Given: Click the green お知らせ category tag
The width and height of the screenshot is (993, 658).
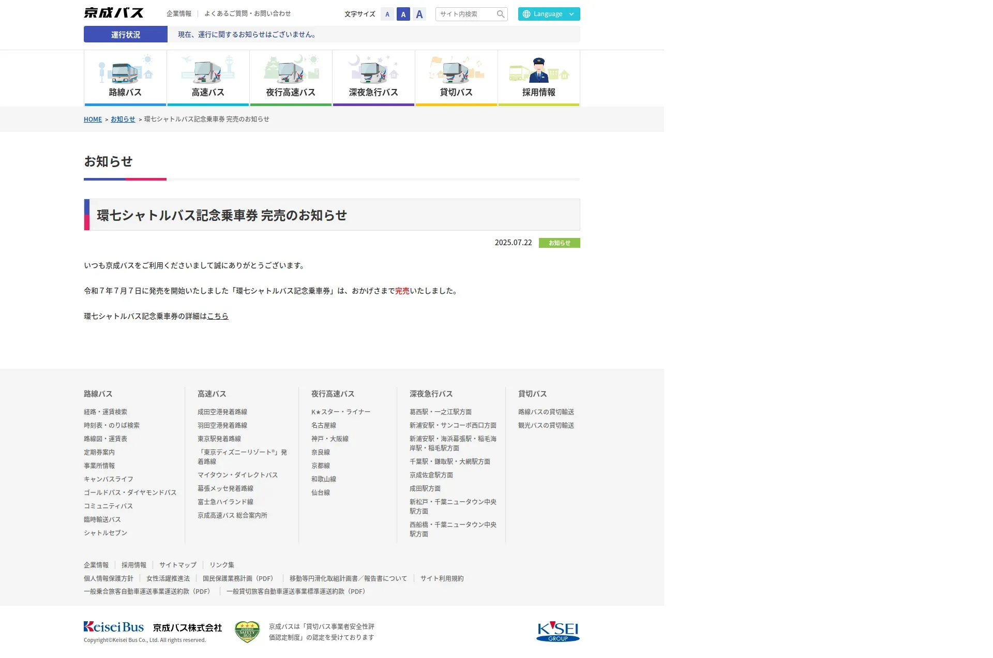Looking at the screenshot, I should pyautogui.click(x=559, y=243).
